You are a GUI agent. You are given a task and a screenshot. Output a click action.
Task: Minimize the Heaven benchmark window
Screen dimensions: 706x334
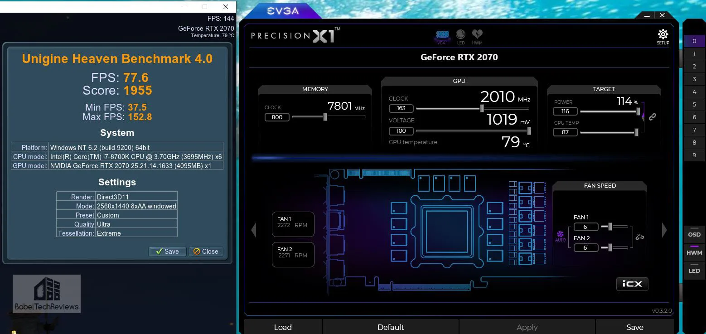[184, 7]
